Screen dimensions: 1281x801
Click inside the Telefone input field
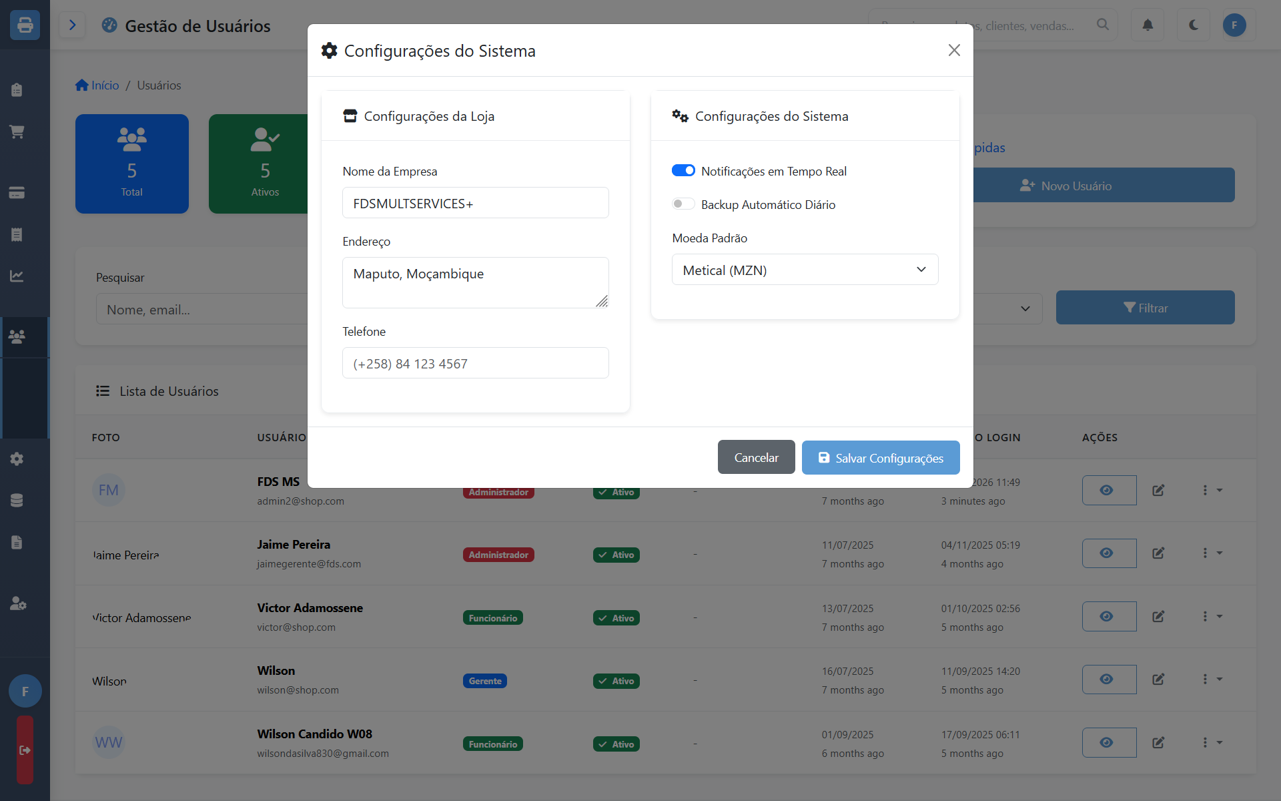[475, 362]
